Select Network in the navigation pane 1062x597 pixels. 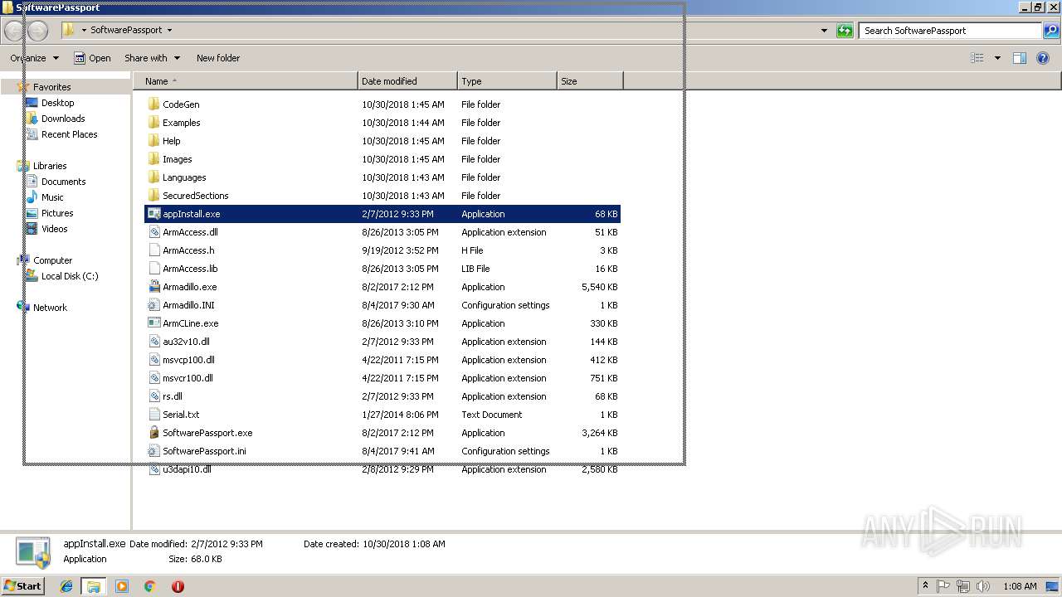[50, 308]
